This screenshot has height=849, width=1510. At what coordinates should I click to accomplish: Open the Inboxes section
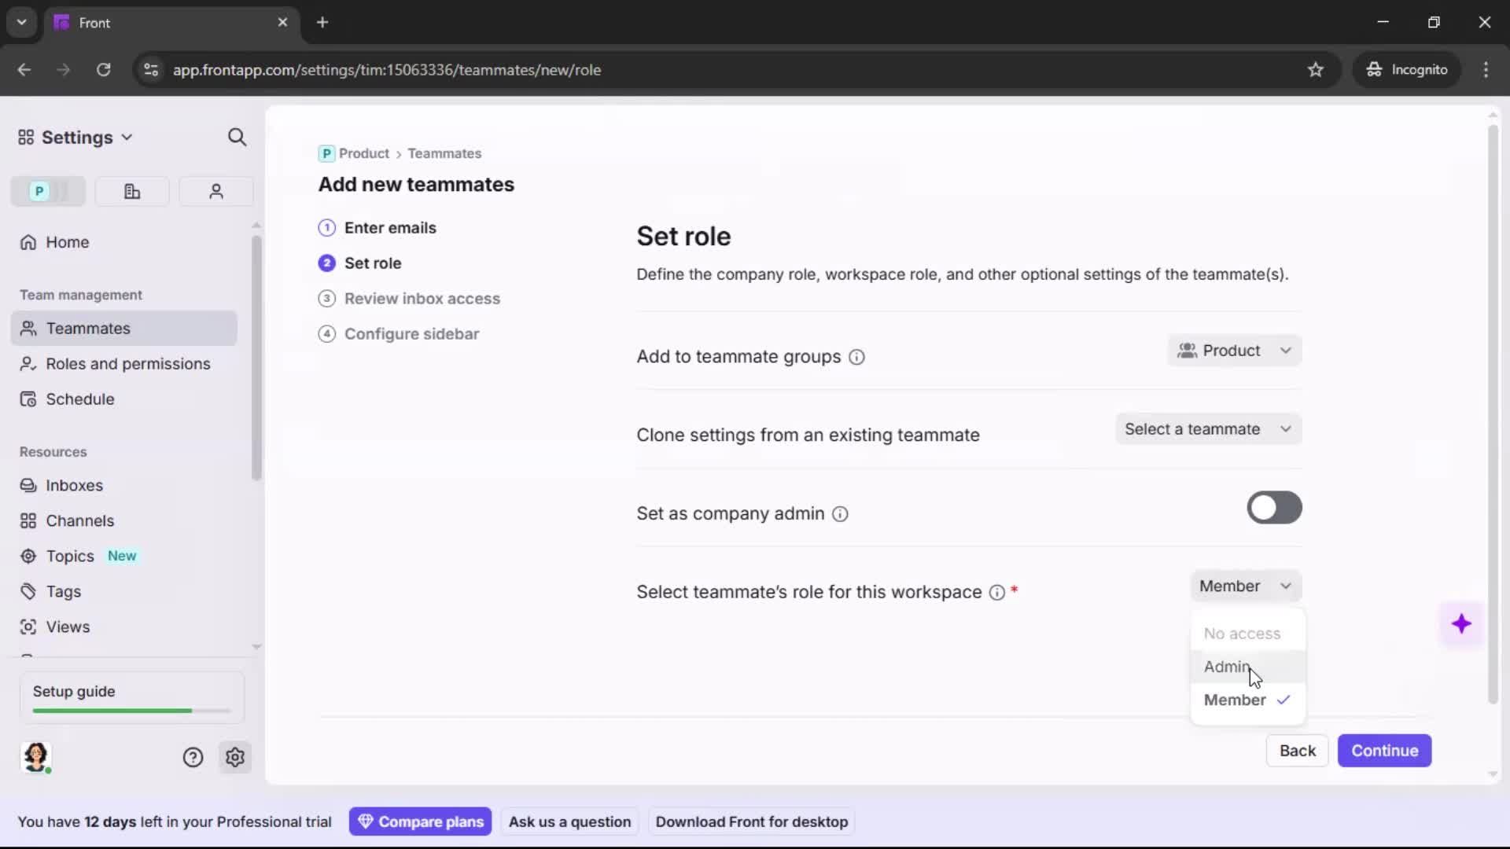[75, 485]
